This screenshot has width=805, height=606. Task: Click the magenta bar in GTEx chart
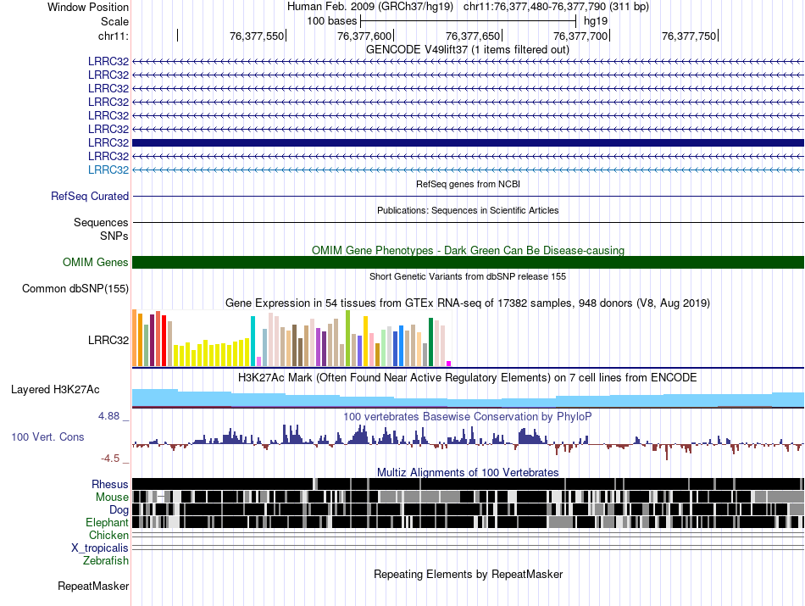(449, 364)
